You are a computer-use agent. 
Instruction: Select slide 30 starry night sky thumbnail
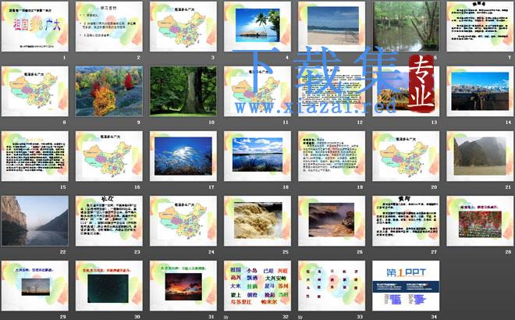(109, 286)
